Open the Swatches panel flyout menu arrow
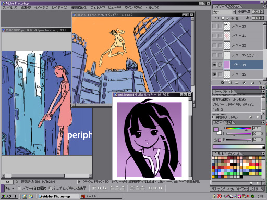The image size is (267, 200). click(x=263, y=154)
